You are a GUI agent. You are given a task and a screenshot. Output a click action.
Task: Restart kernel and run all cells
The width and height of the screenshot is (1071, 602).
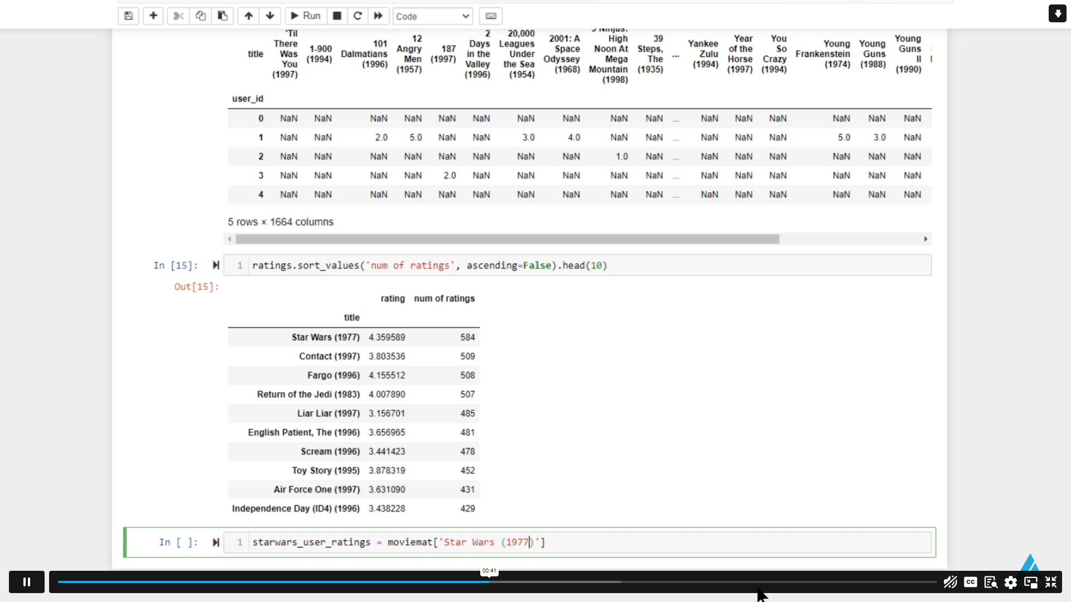(x=378, y=16)
